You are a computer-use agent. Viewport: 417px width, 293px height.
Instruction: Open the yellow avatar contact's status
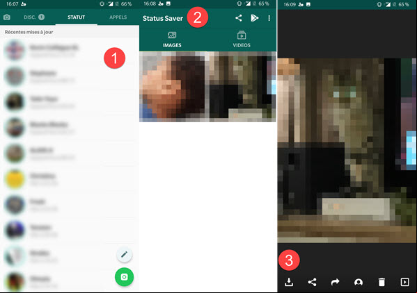pyautogui.click(x=69, y=179)
